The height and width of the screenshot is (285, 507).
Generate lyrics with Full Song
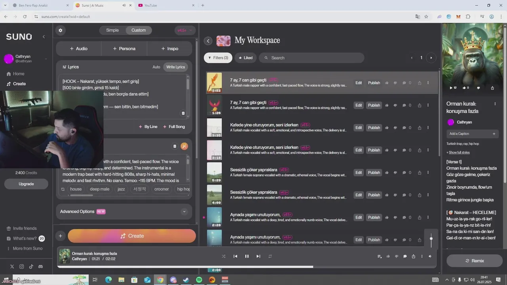coord(174,127)
